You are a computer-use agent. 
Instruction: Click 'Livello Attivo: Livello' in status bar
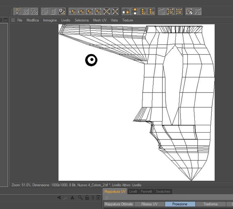pyautogui.click(x=126, y=185)
